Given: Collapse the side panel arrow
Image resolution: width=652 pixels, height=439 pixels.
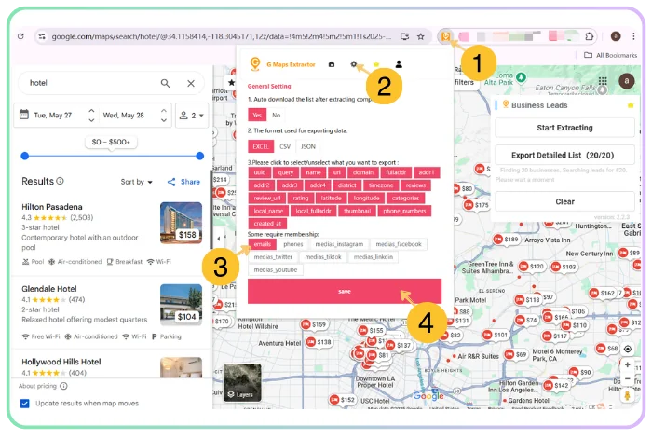Looking at the screenshot, I should point(219,239).
